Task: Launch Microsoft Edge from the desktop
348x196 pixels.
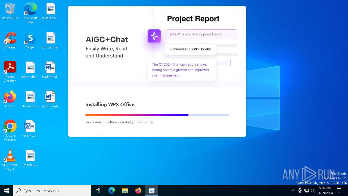Action: point(30,13)
